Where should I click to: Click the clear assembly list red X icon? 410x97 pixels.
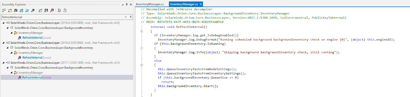pos(52,10)
